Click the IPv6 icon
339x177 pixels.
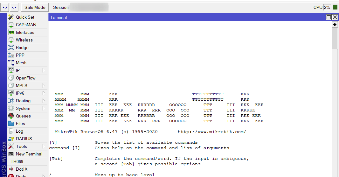[x=11, y=93]
